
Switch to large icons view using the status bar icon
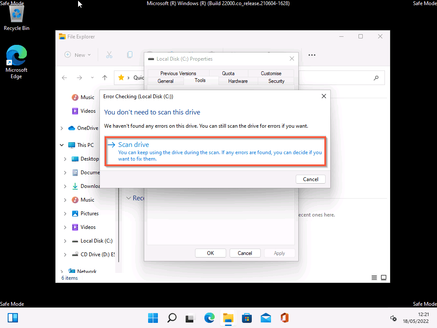click(x=384, y=277)
